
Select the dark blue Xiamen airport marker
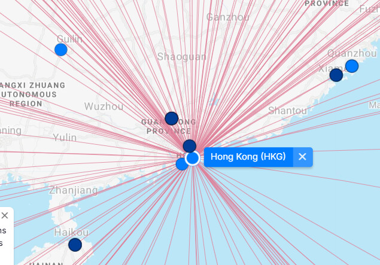pyautogui.click(x=336, y=75)
